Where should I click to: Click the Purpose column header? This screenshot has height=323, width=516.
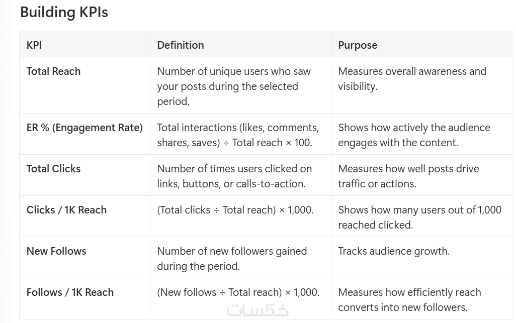pyautogui.click(x=358, y=45)
